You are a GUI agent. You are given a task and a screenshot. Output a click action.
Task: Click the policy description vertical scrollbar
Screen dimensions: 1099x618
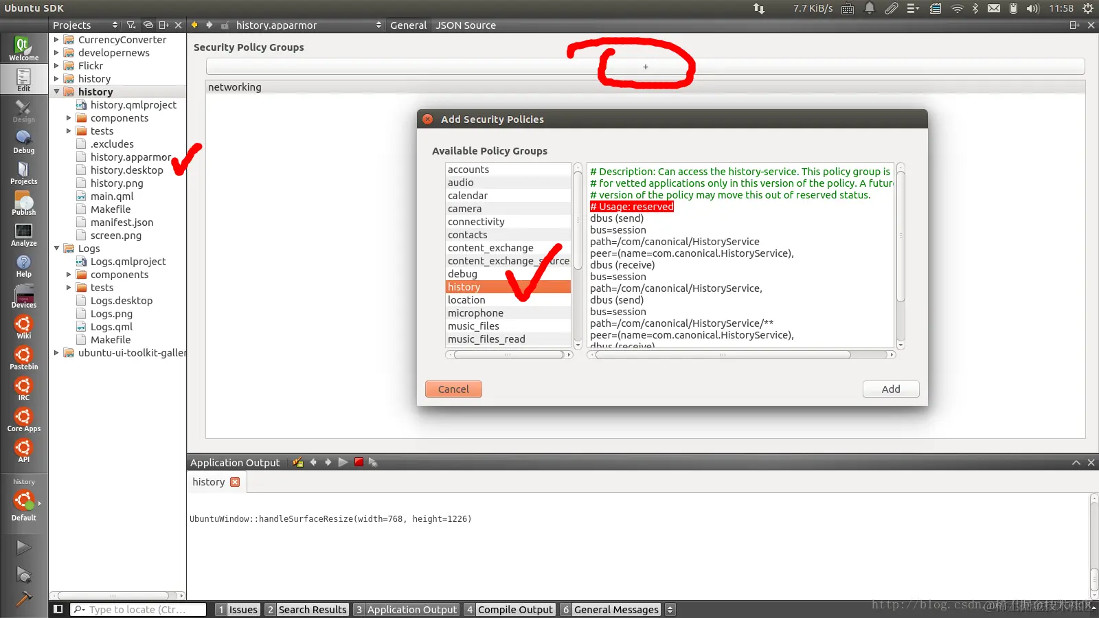pyautogui.click(x=900, y=255)
